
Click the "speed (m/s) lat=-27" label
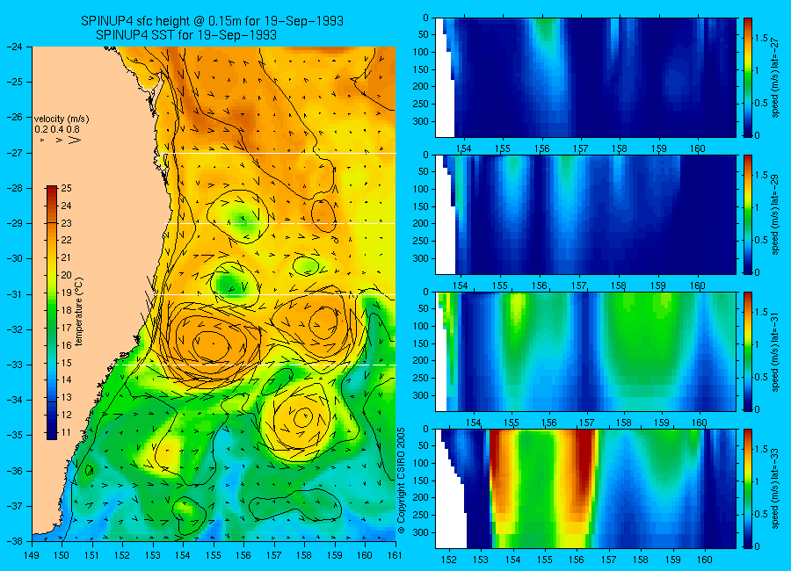pos(775,77)
